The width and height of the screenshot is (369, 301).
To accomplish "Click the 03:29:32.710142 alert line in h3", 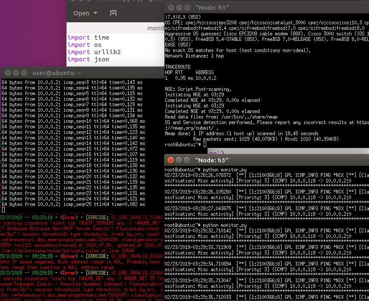I will click(x=267, y=231).
